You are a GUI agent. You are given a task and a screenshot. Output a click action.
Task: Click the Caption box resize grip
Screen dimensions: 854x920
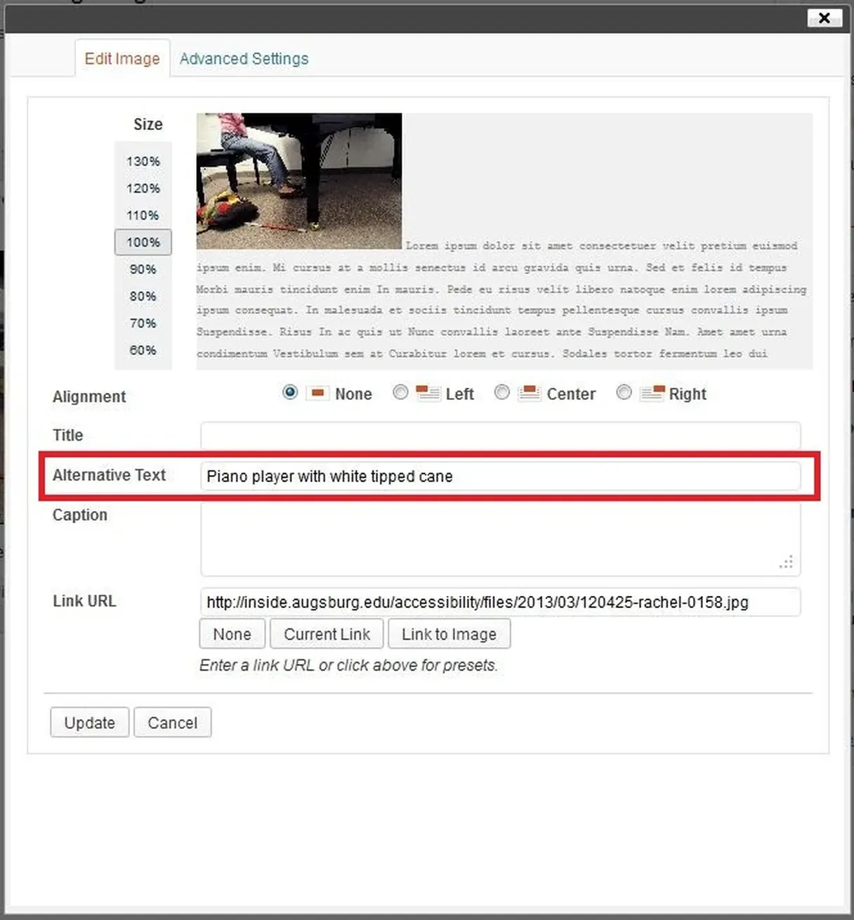pos(786,561)
